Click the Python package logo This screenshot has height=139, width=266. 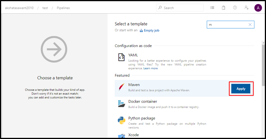click(x=121, y=120)
